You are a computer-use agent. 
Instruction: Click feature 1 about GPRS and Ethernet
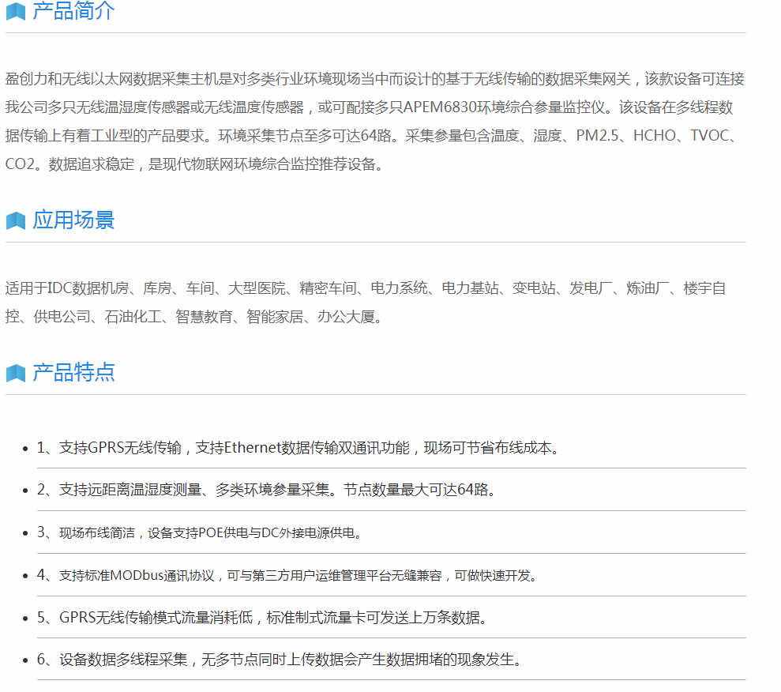click(x=299, y=448)
